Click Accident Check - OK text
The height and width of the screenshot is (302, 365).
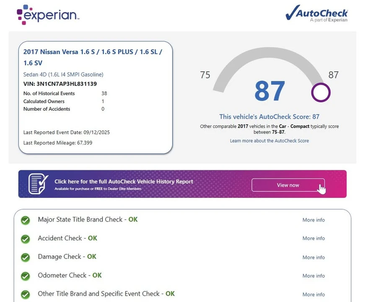(67, 238)
